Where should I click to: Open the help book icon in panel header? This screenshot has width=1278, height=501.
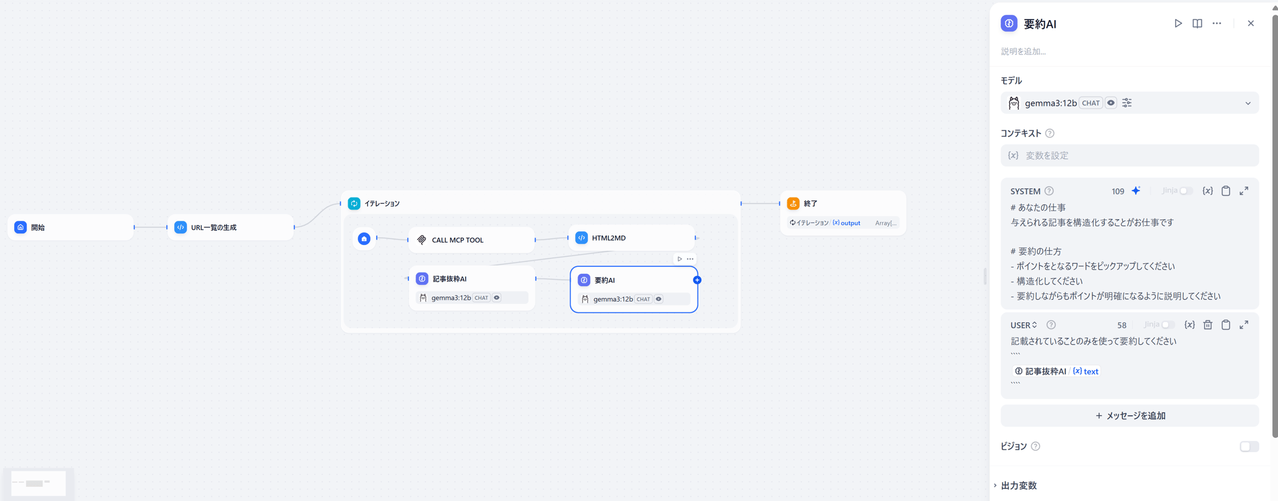click(1197, 24)
